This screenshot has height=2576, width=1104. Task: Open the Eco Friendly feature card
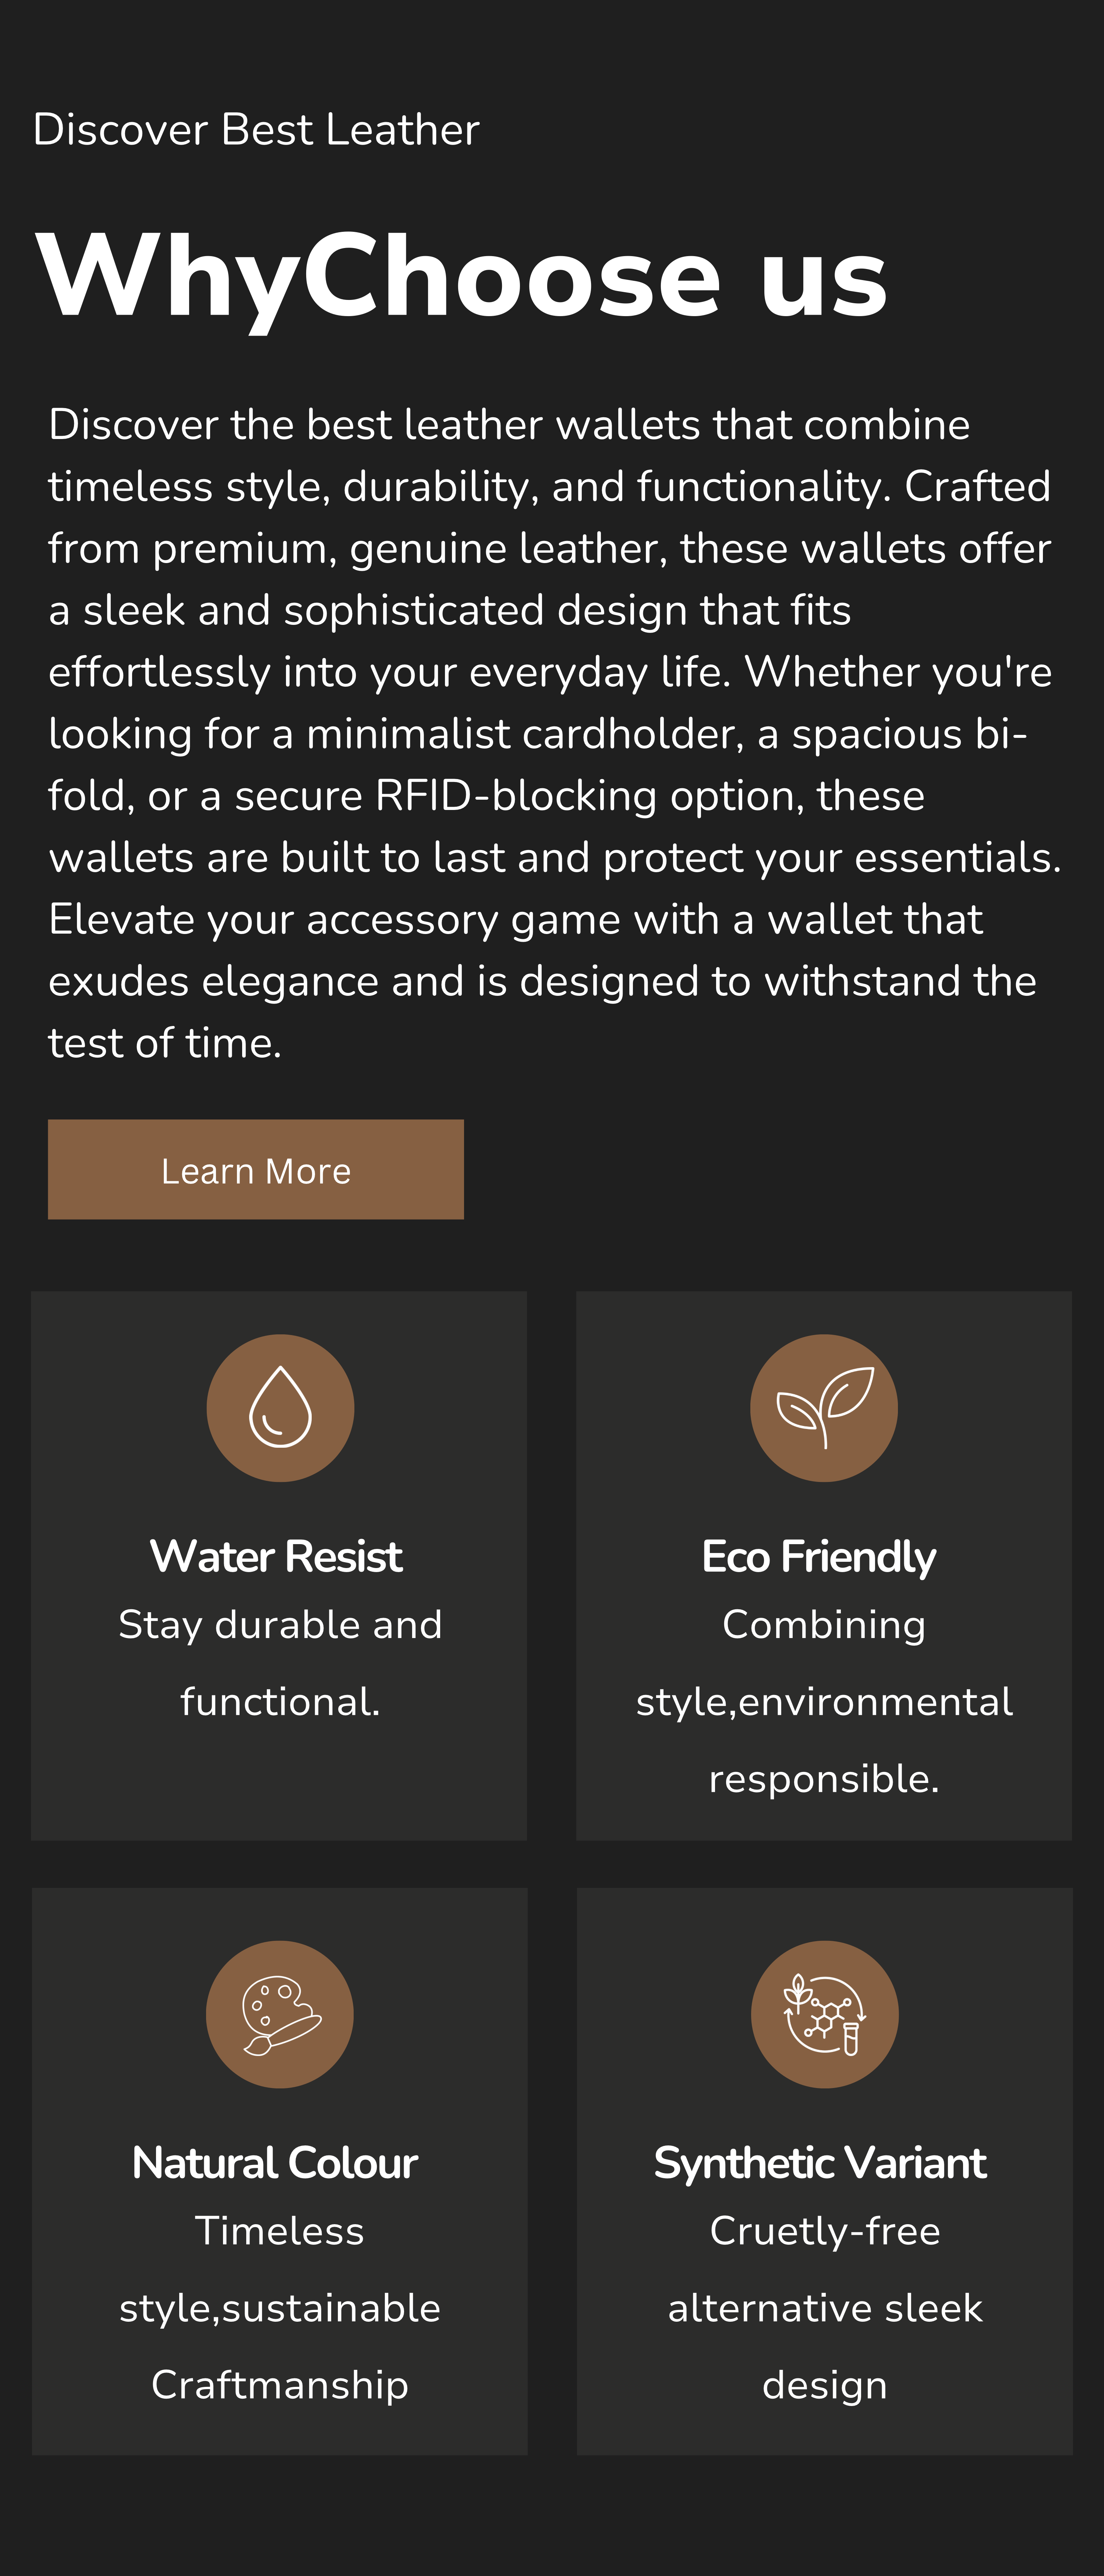tap(824, 1565)
